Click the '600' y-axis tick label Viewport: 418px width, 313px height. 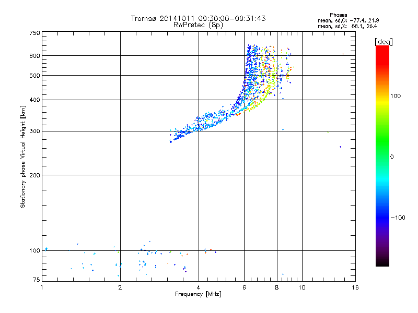click(x=35, y=56)
